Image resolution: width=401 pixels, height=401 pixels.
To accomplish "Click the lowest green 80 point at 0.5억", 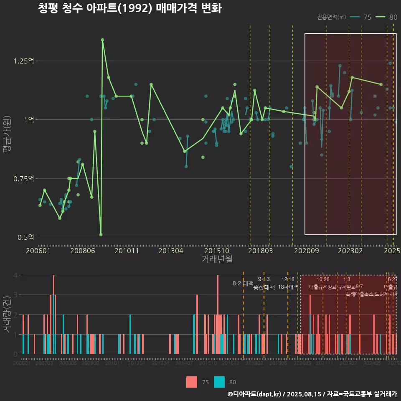I will pyautogui.click(x=101, y=235).
